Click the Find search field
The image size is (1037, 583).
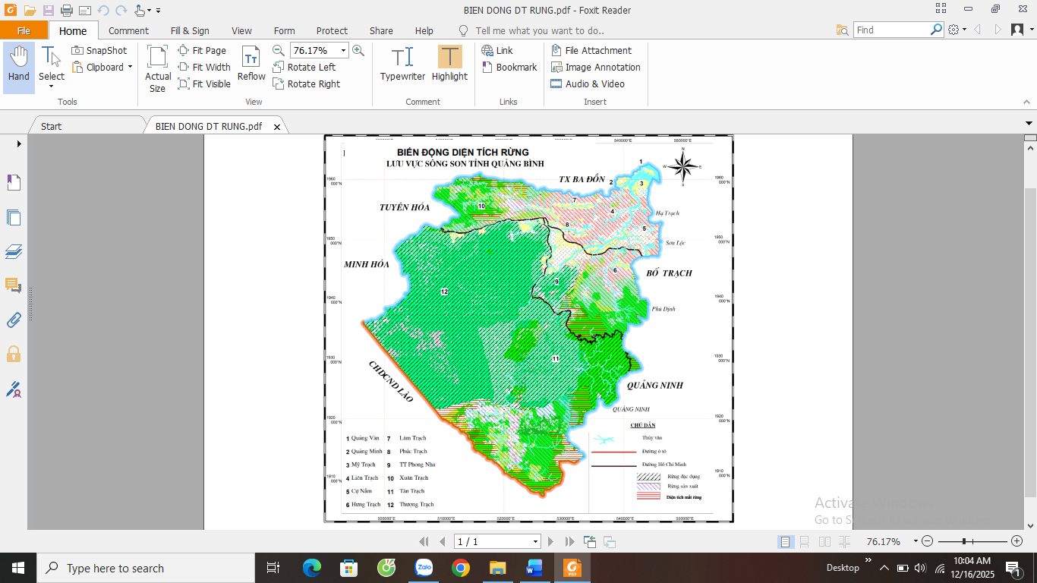pos(892,30)
